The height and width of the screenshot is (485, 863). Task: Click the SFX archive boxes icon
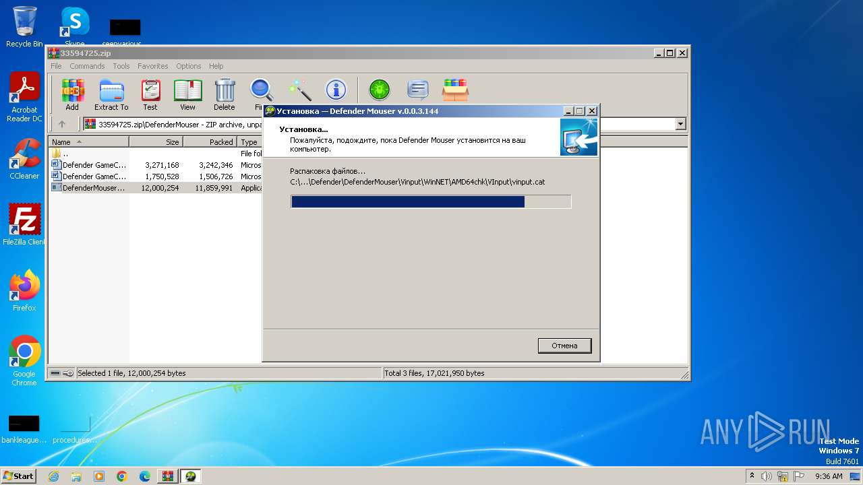(455, 90)
